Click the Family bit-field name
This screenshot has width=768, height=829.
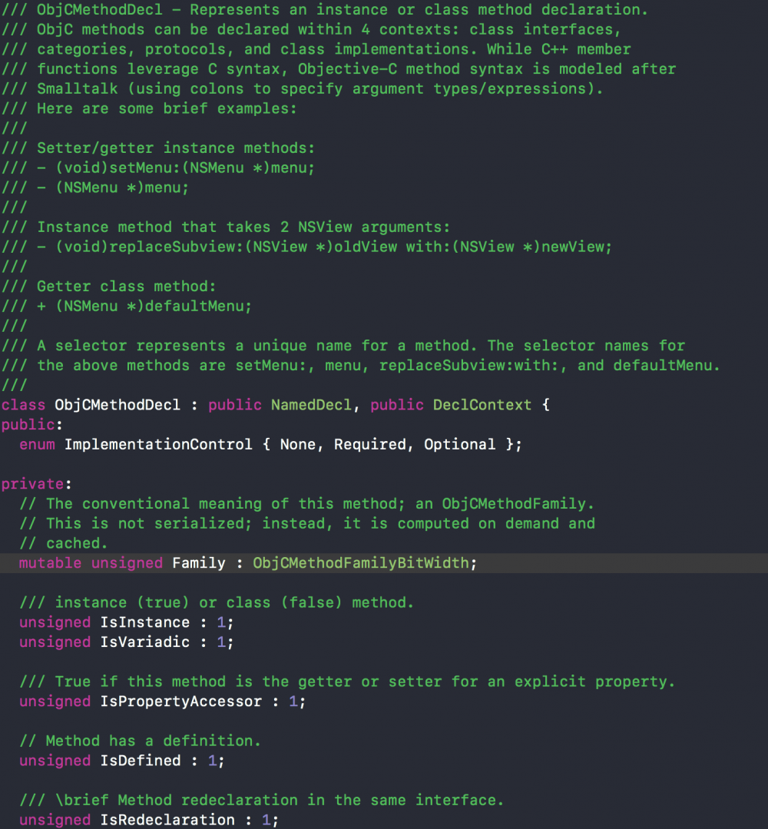point(199,563)
